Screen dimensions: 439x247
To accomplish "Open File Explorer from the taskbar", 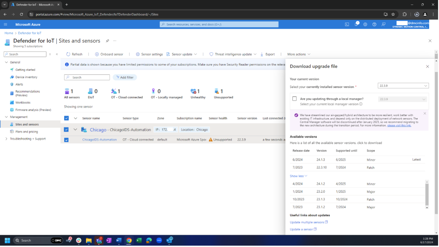I will pos(88,240).
